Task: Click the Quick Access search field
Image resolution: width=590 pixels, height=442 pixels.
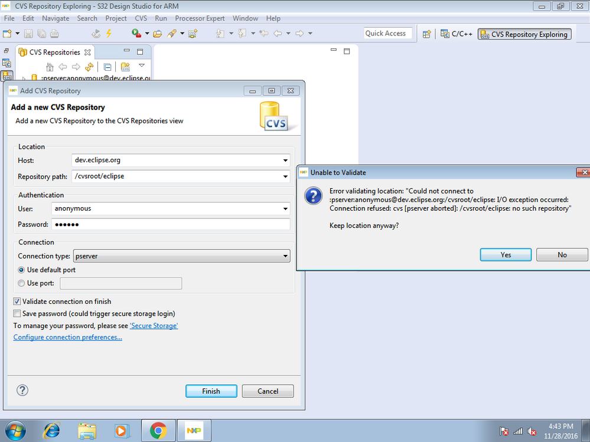Action: click(x=387, y=34)
